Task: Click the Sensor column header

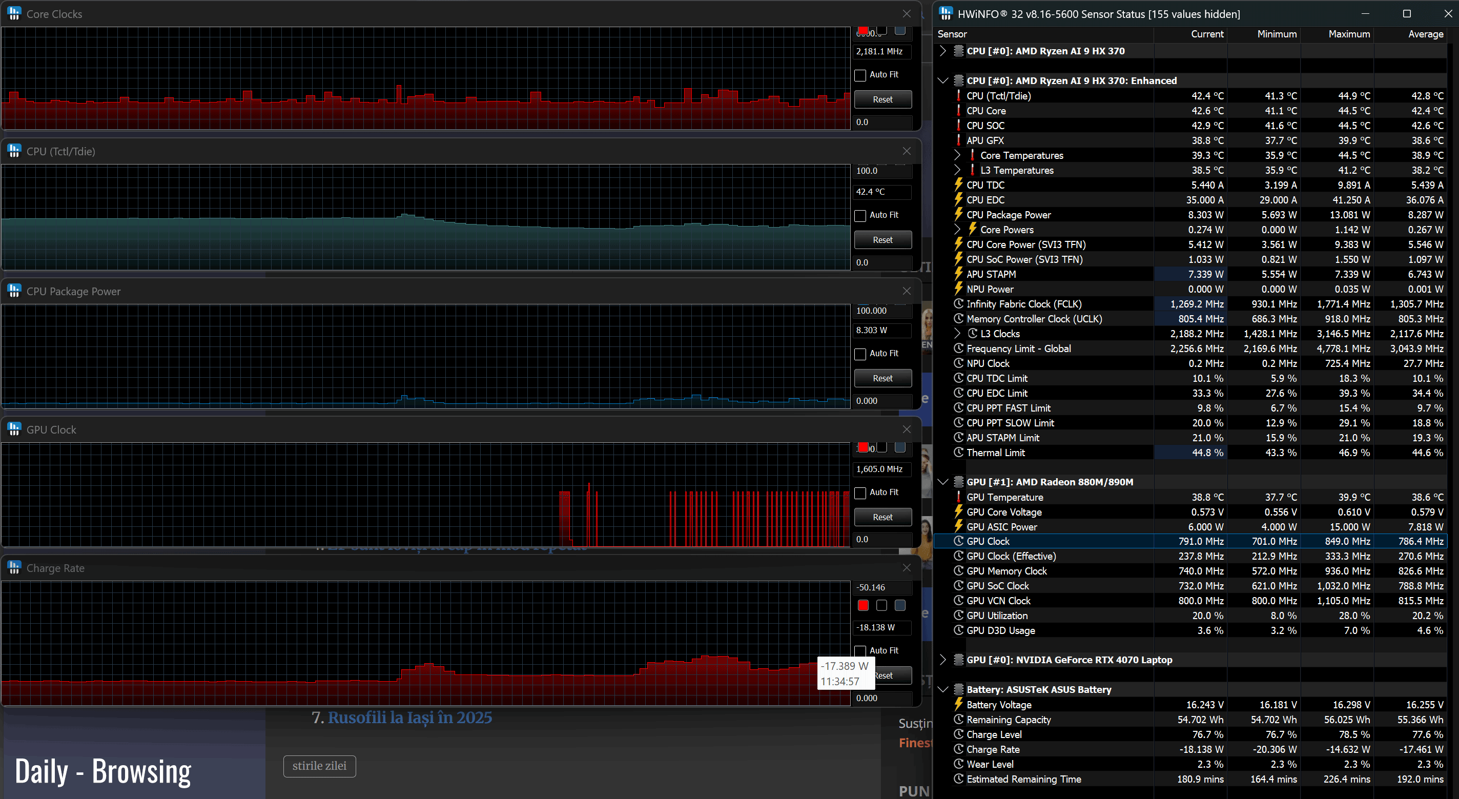Action: [1043, 34]
